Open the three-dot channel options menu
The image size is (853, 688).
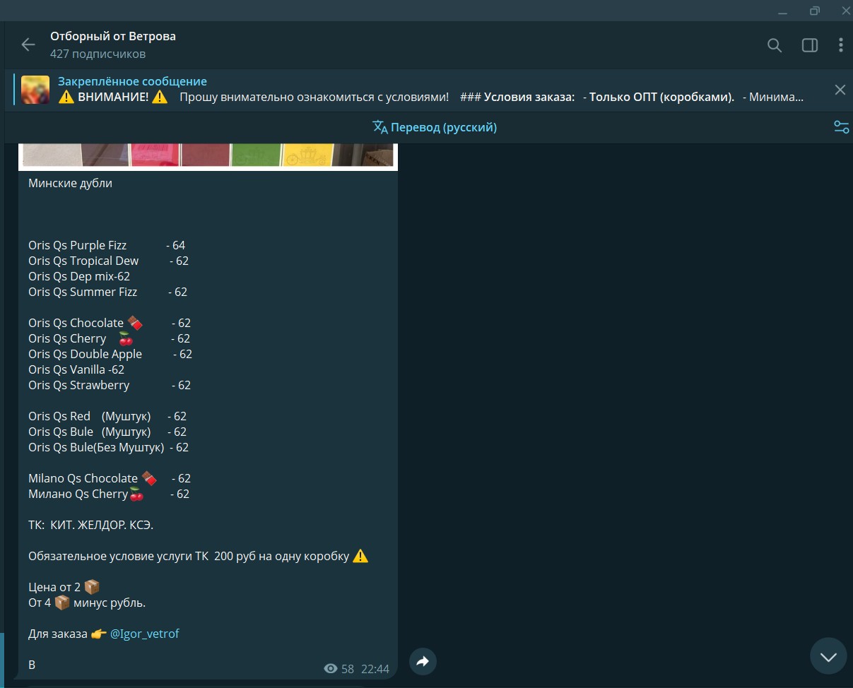click(x=840, y=45)
